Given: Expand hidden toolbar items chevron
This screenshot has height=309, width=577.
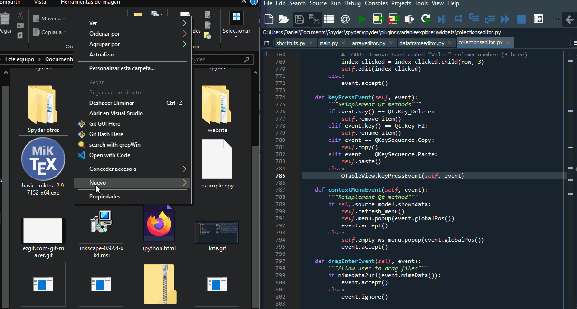Looking at the screenshot, I should pyautogui.click(x=558, y=19).
